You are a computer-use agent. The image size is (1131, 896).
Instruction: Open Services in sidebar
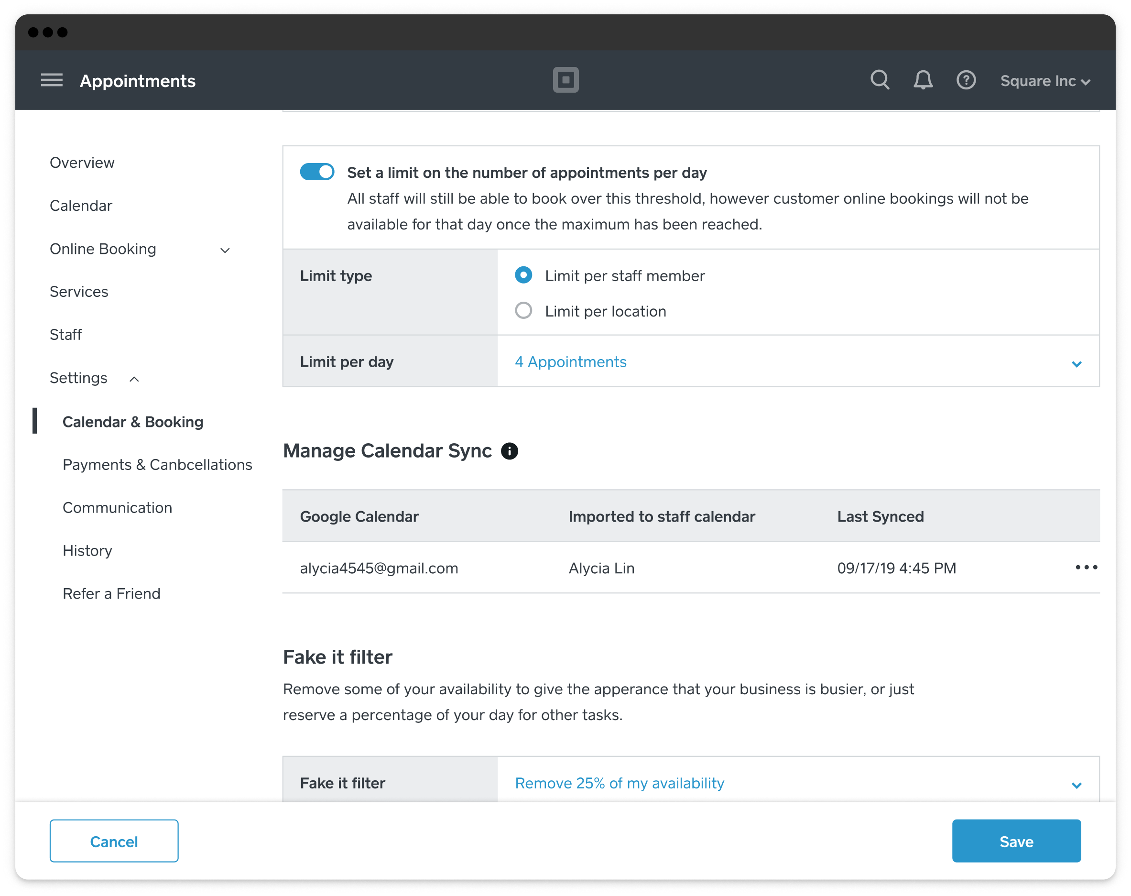79,292
